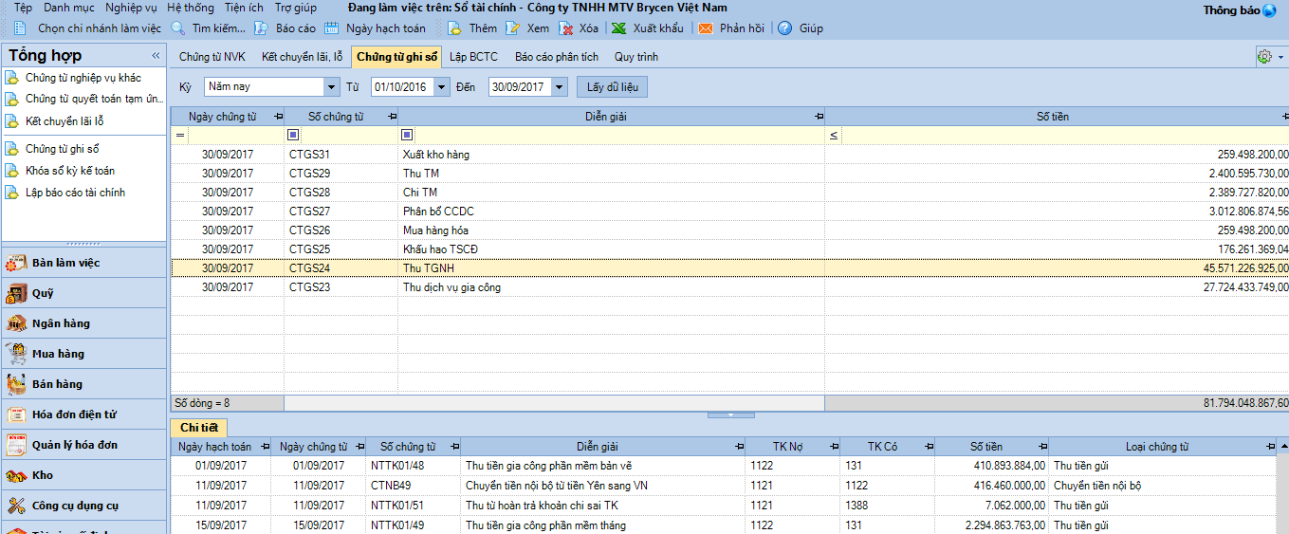This screenshot has height=534, width=1289.
Task: Click the Thông báo globe icon
Action: (x=1269, y=10)
